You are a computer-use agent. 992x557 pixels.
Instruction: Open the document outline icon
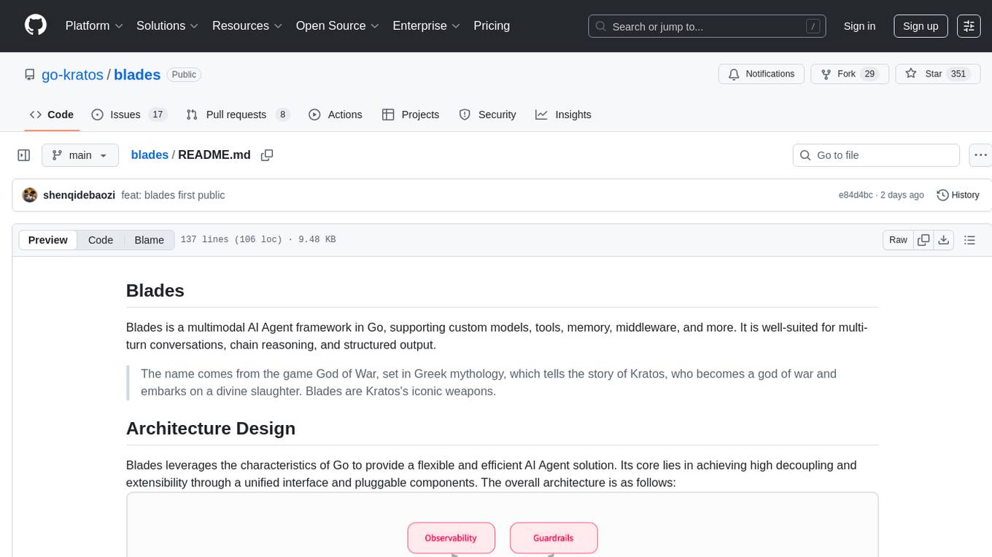click(969, 240)
